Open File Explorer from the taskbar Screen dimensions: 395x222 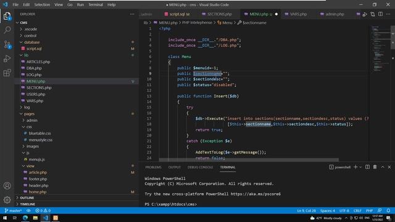point(35,218)
